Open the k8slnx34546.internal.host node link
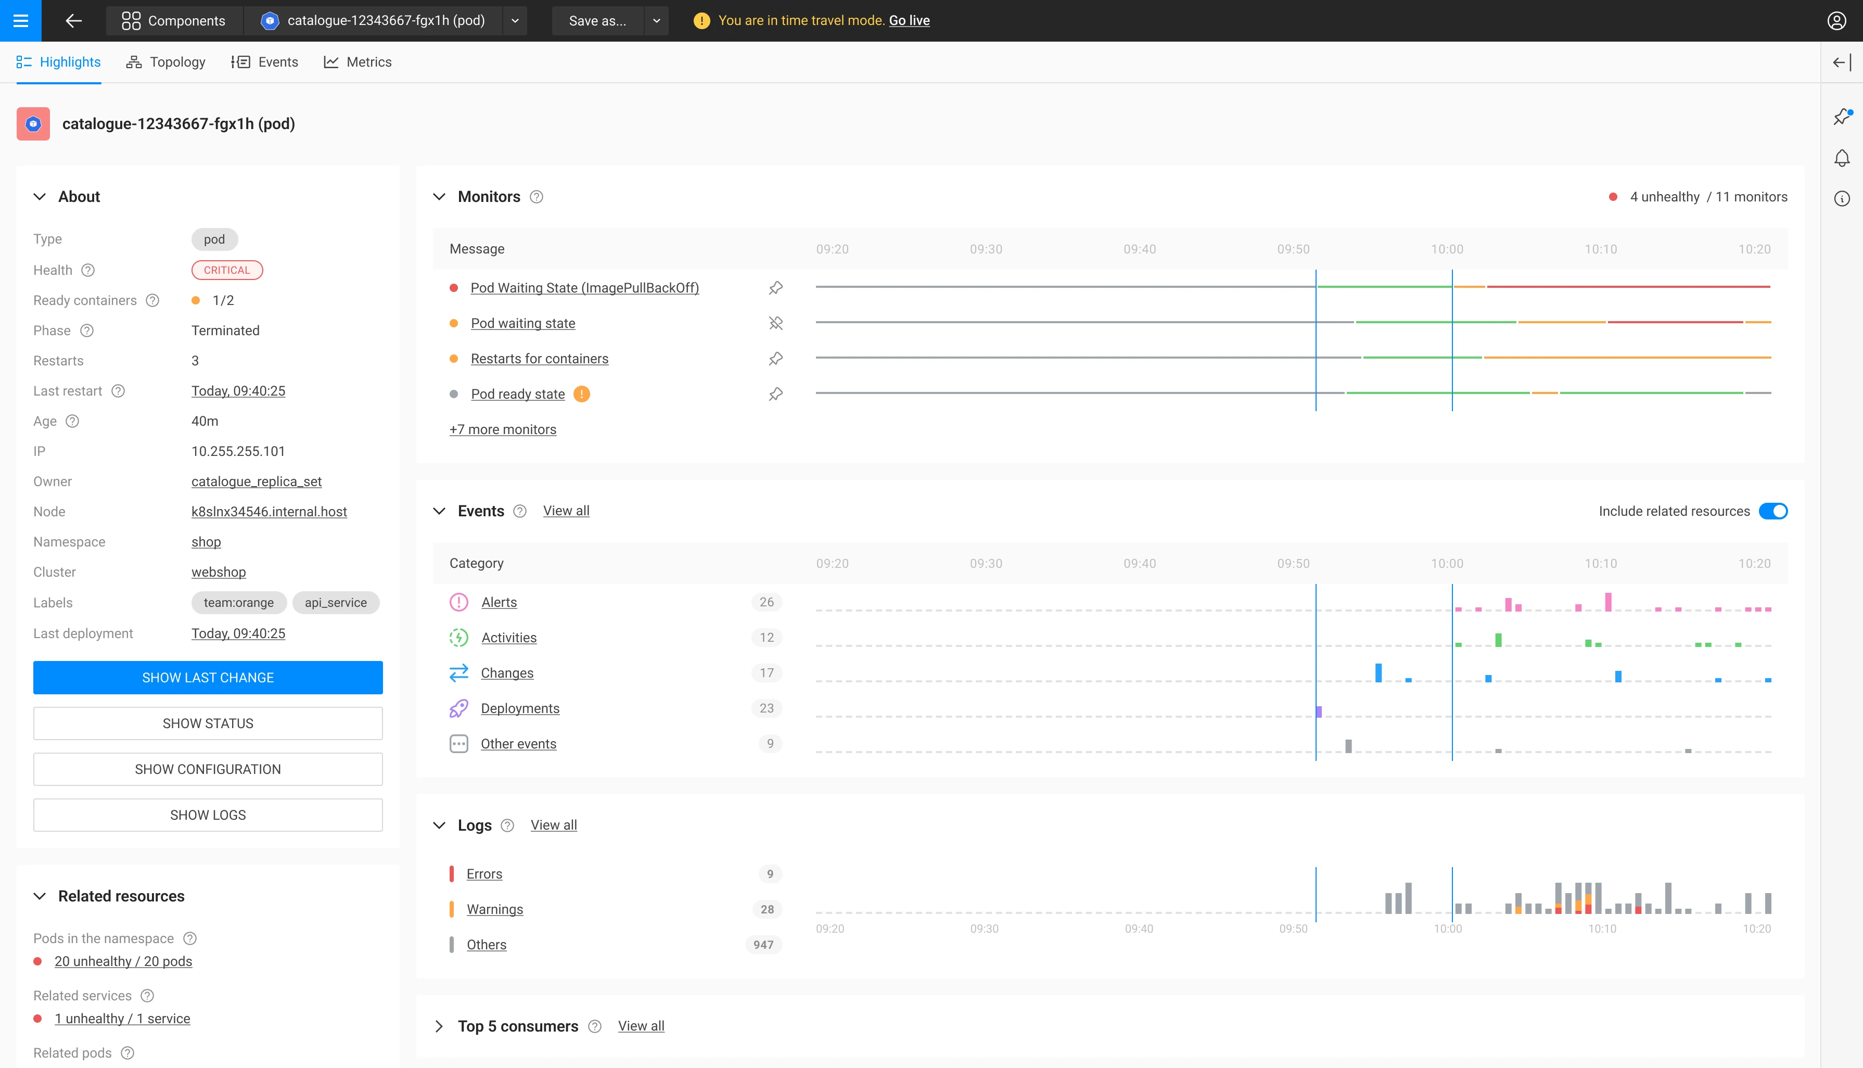 point(269,511)
